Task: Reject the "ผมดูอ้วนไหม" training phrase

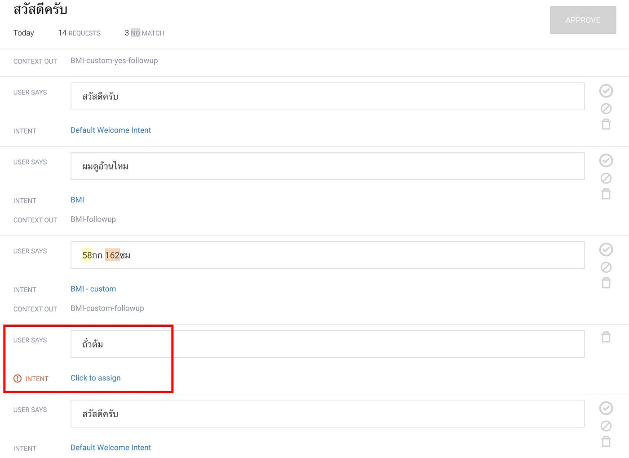Action: [606, 178]
